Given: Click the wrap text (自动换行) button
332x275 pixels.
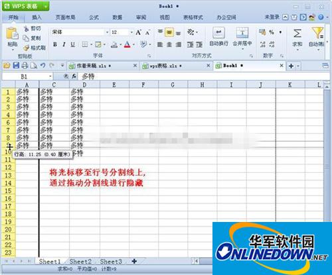Looking at the screenshot, I should (218, 37).
